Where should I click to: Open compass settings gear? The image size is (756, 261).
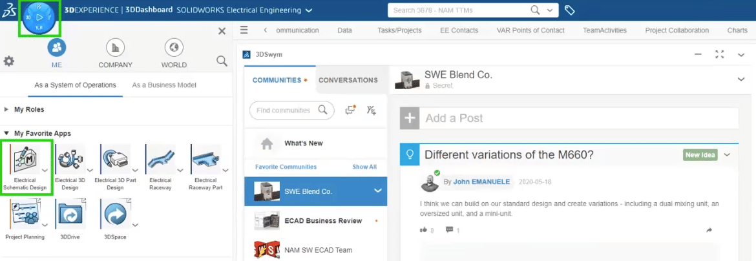(9, 61)
